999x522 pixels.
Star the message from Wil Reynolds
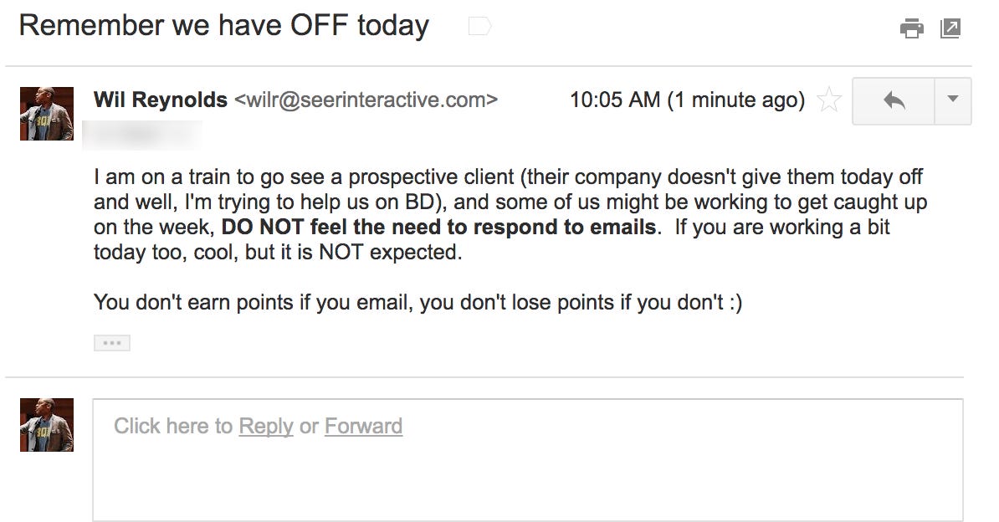(x=829, y=100)
